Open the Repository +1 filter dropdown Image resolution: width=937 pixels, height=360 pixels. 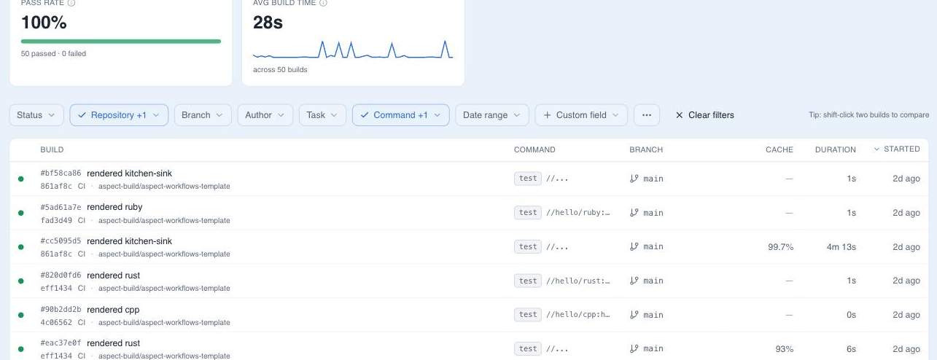pyautogui.click(x=119, y=115)
